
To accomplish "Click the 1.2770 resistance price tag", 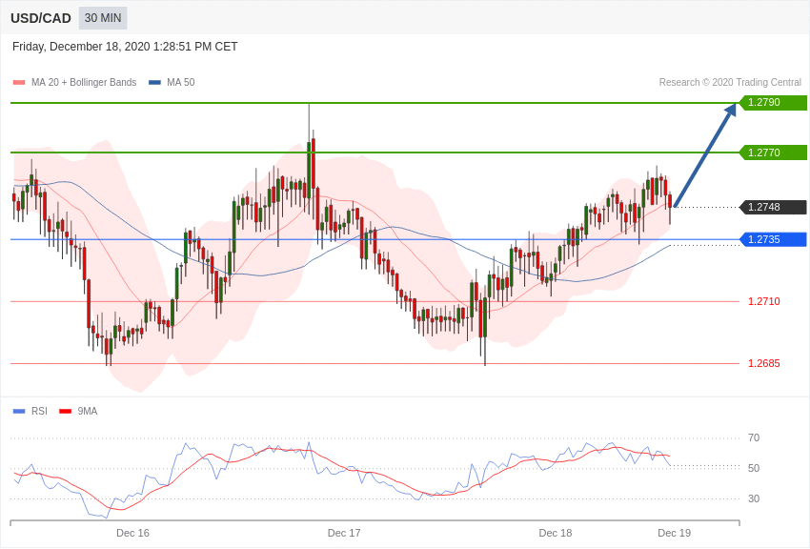I will pos(773,152).
